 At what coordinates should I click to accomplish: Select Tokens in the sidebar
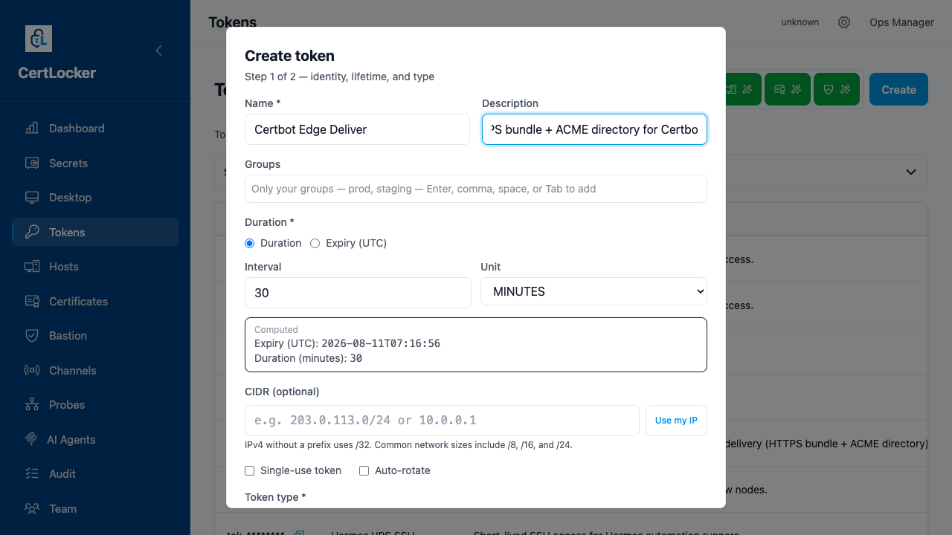(95, 232)
